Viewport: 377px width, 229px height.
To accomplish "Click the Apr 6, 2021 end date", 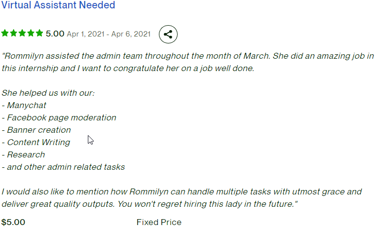I will [131, 34].
